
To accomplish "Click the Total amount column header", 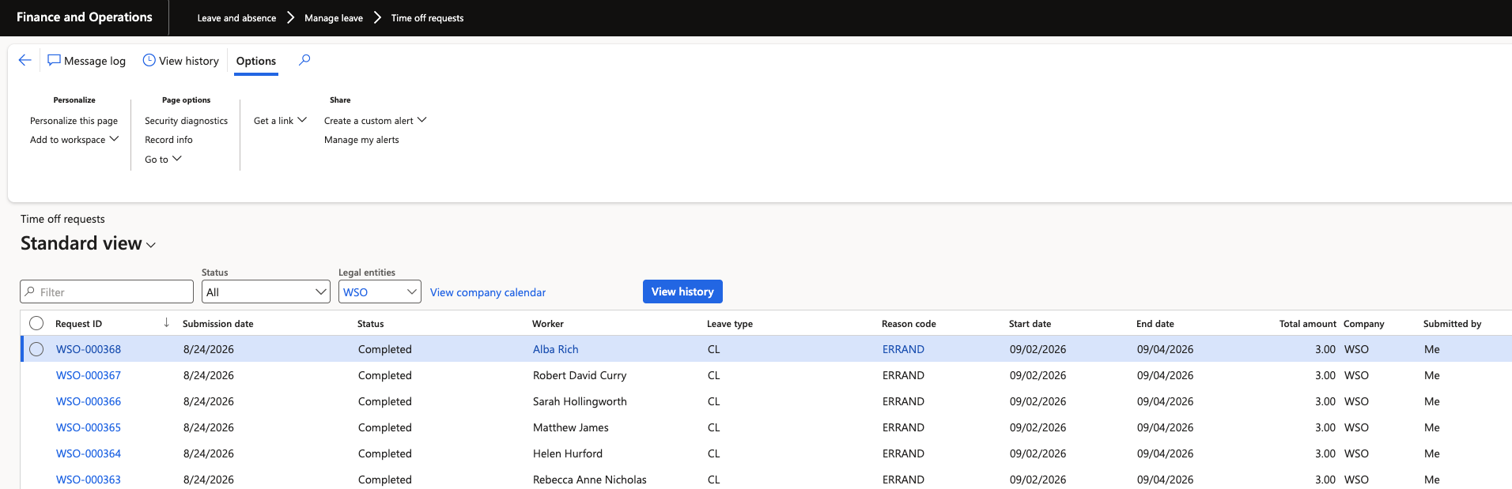I will (1308, 324).
